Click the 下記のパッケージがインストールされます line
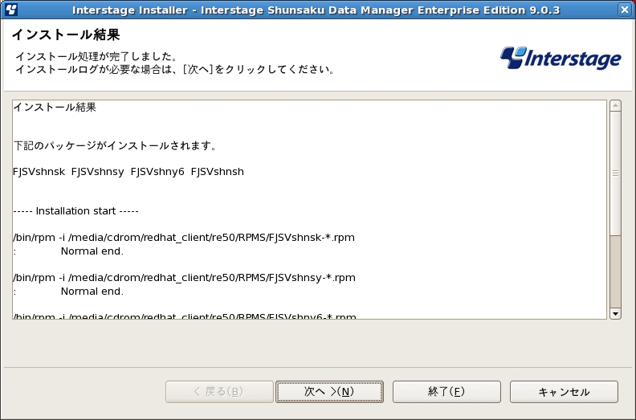This screenshot has height=420, width=636. pos(115,145)
